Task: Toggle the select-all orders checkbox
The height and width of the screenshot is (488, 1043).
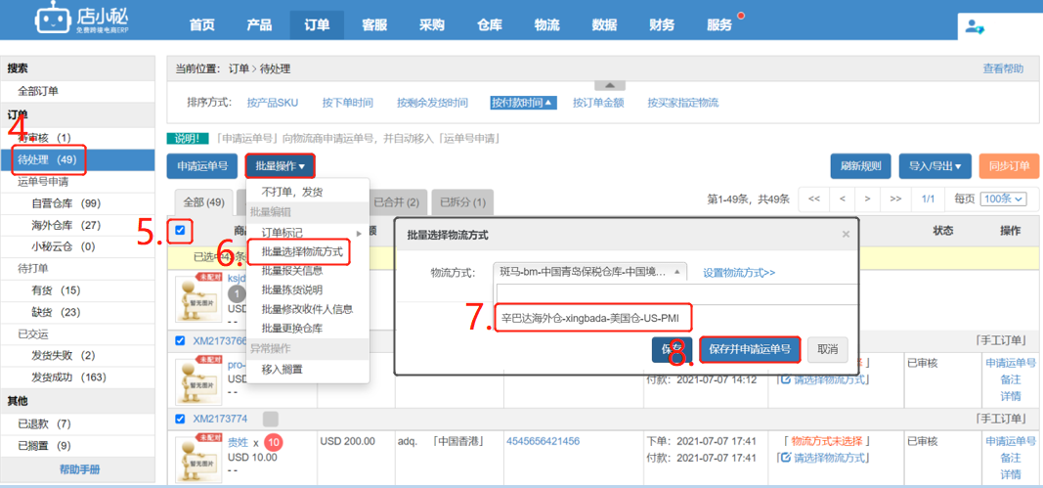Action: pyautogui.click(x=180, y=231)
